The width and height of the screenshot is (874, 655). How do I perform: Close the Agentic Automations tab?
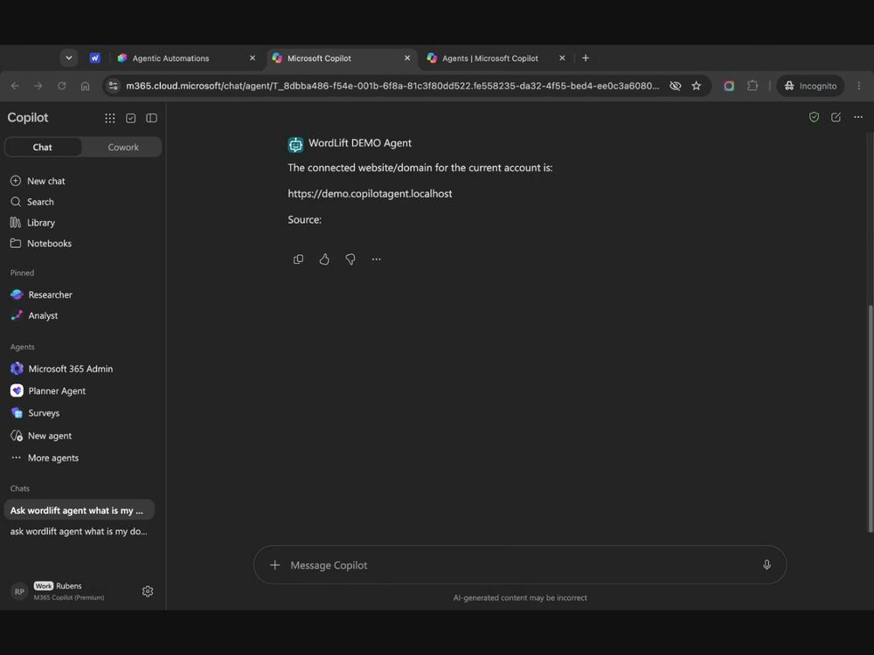tap(252, 58)
